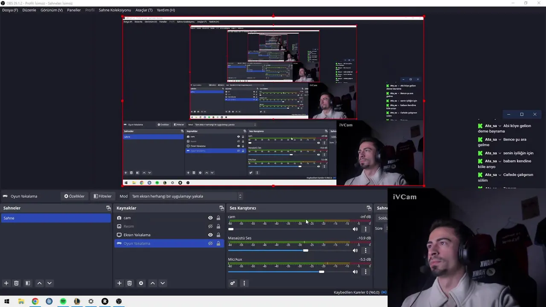Open audio mixer three-dot menu beside gear
Viewport: 546px width, 307px height.
tap(244, 283)
